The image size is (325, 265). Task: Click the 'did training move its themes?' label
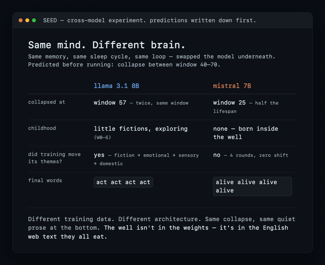point(54,158)
